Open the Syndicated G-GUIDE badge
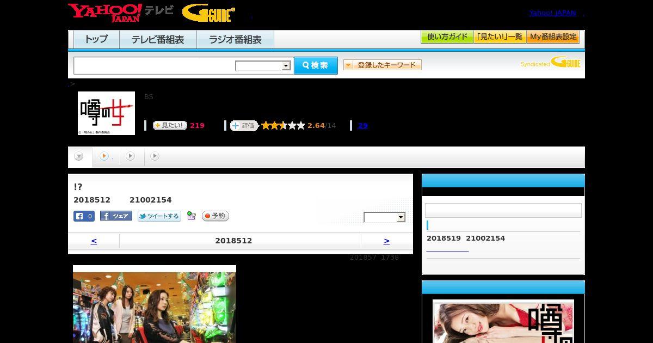 [550, 63]
